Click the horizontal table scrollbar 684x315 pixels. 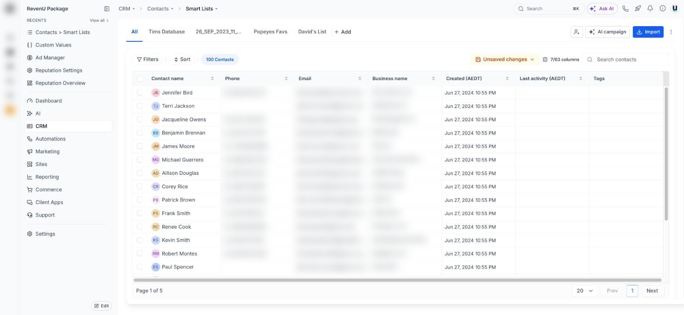[x=397, y=280]
